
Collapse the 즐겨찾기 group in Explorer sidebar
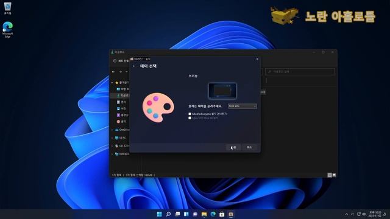click(112, 83)
